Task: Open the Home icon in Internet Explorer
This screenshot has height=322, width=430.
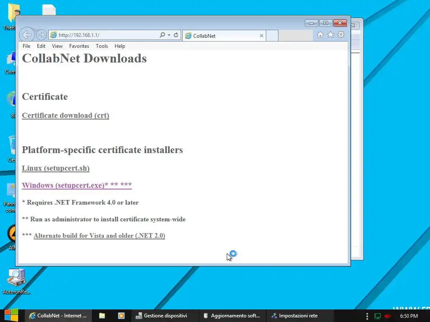Action: pos(320,35)
